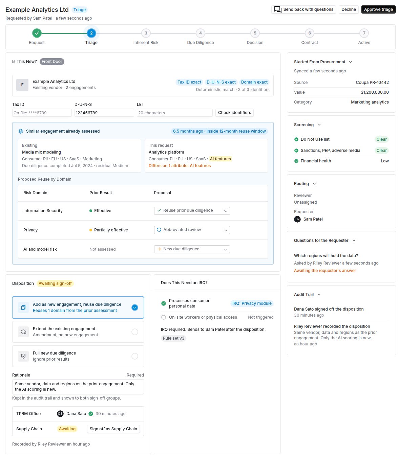Viewport: 398px width, 455px height.
Task: Select Add as new engagement, reuse due diligence
Action: pyautogui.click(x=78, y=308)
